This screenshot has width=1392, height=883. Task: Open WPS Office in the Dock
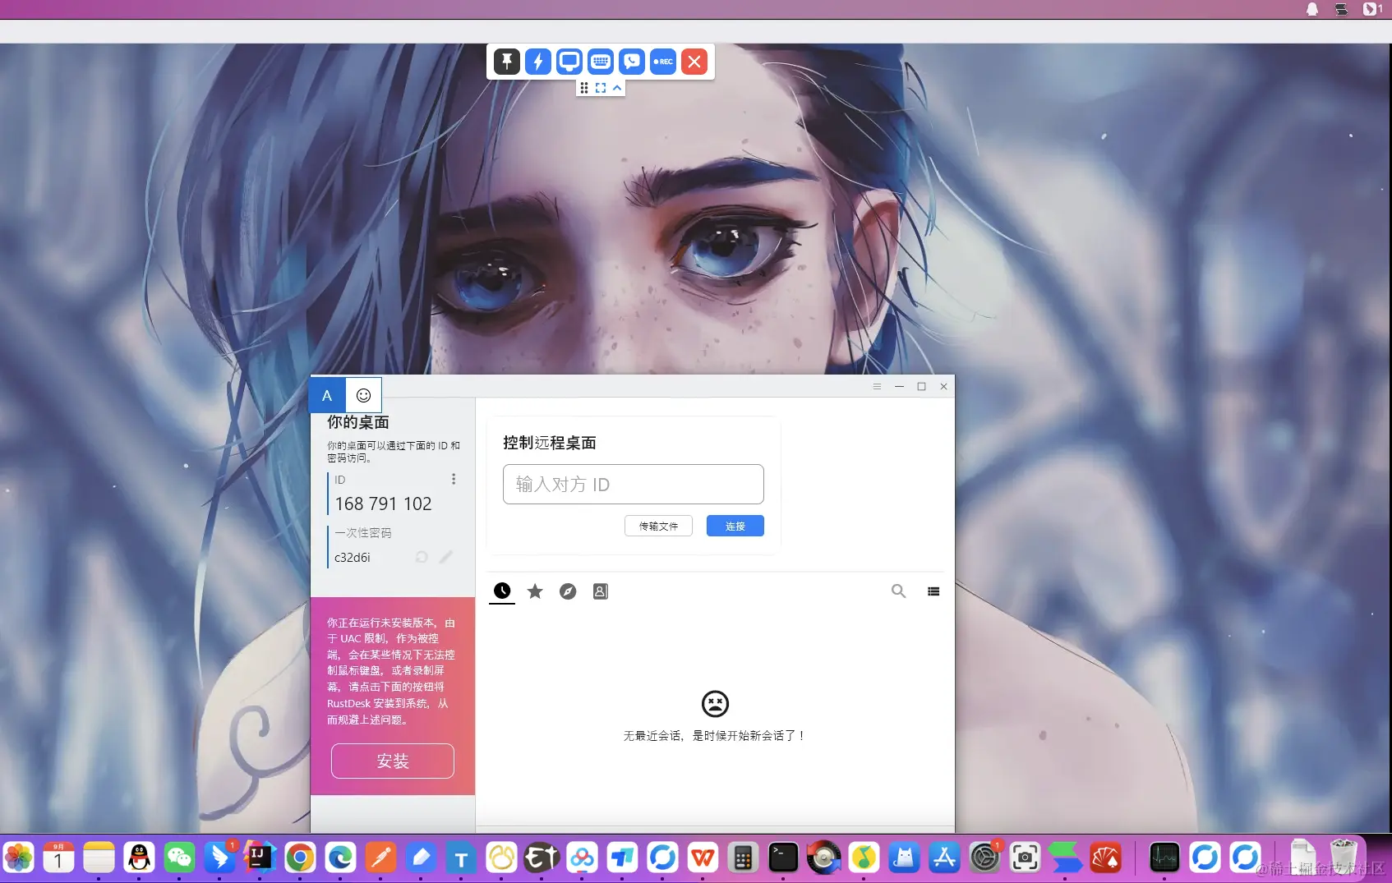pyautogui.click(x=703, y=858)
